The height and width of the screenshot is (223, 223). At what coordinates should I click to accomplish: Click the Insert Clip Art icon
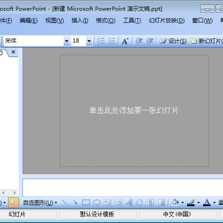pos(151,203)
